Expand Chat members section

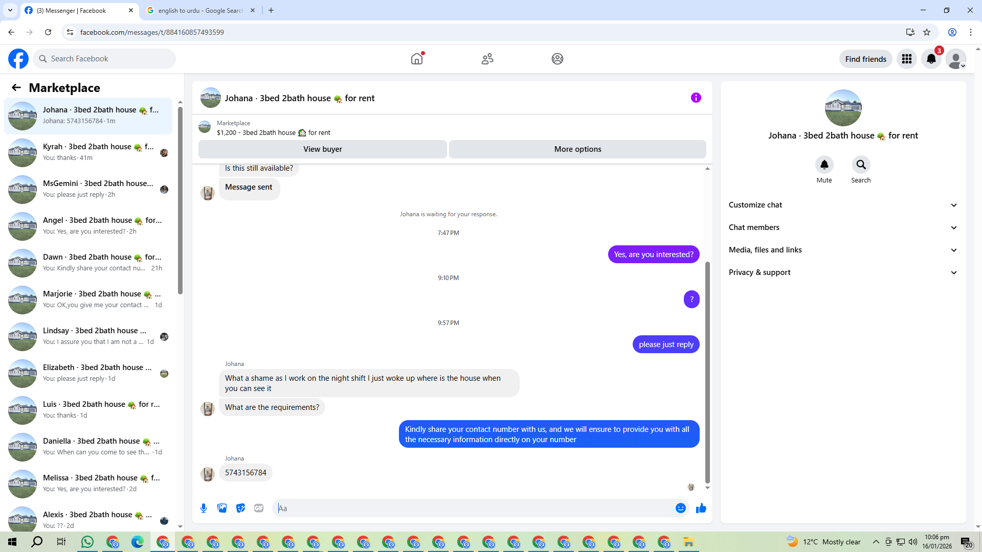pos(843,227)
